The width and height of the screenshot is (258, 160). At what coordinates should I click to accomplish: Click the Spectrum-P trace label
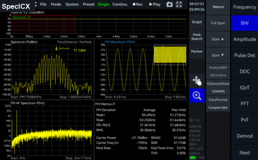[21, 17]
